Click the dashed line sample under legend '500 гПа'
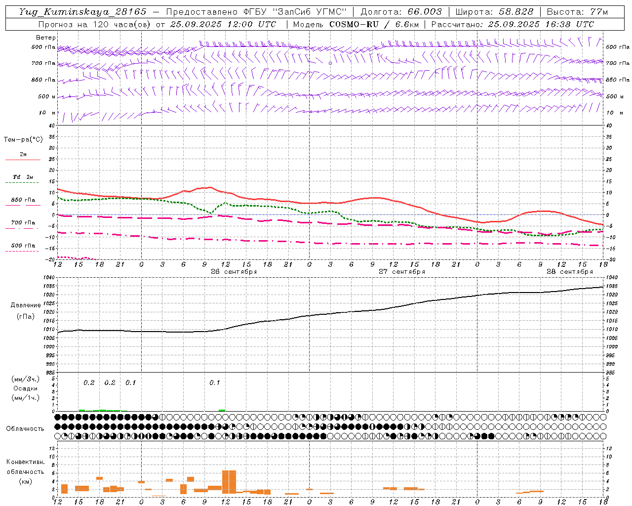Screen dimensions: 632x506 click(x=22, y=251)
